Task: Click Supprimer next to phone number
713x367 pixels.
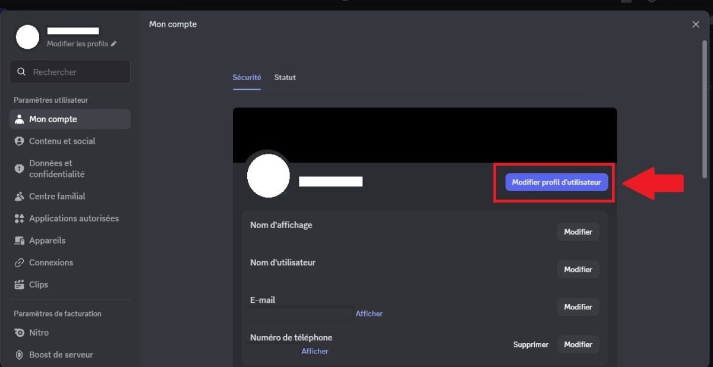Action: pos(531,344)
